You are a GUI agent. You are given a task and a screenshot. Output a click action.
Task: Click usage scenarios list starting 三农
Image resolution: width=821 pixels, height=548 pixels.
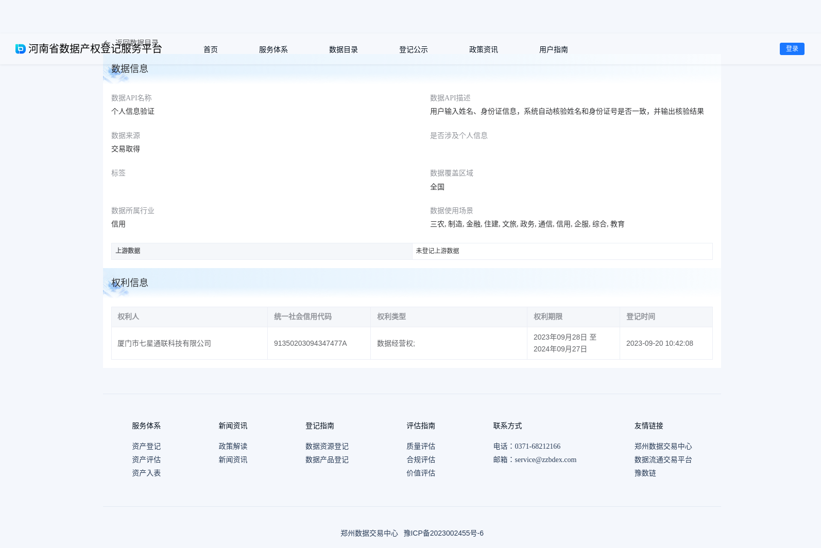pyautogui.click(x=527, y=224)
